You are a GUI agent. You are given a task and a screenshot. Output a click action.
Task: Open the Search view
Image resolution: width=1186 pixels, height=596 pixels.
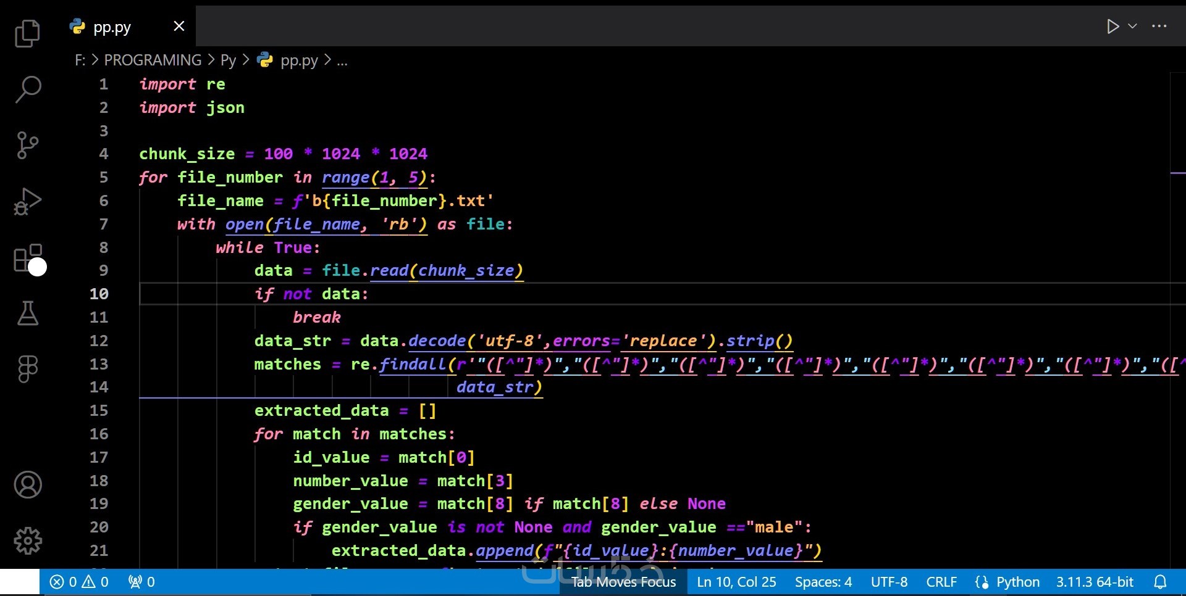[27, 89]
